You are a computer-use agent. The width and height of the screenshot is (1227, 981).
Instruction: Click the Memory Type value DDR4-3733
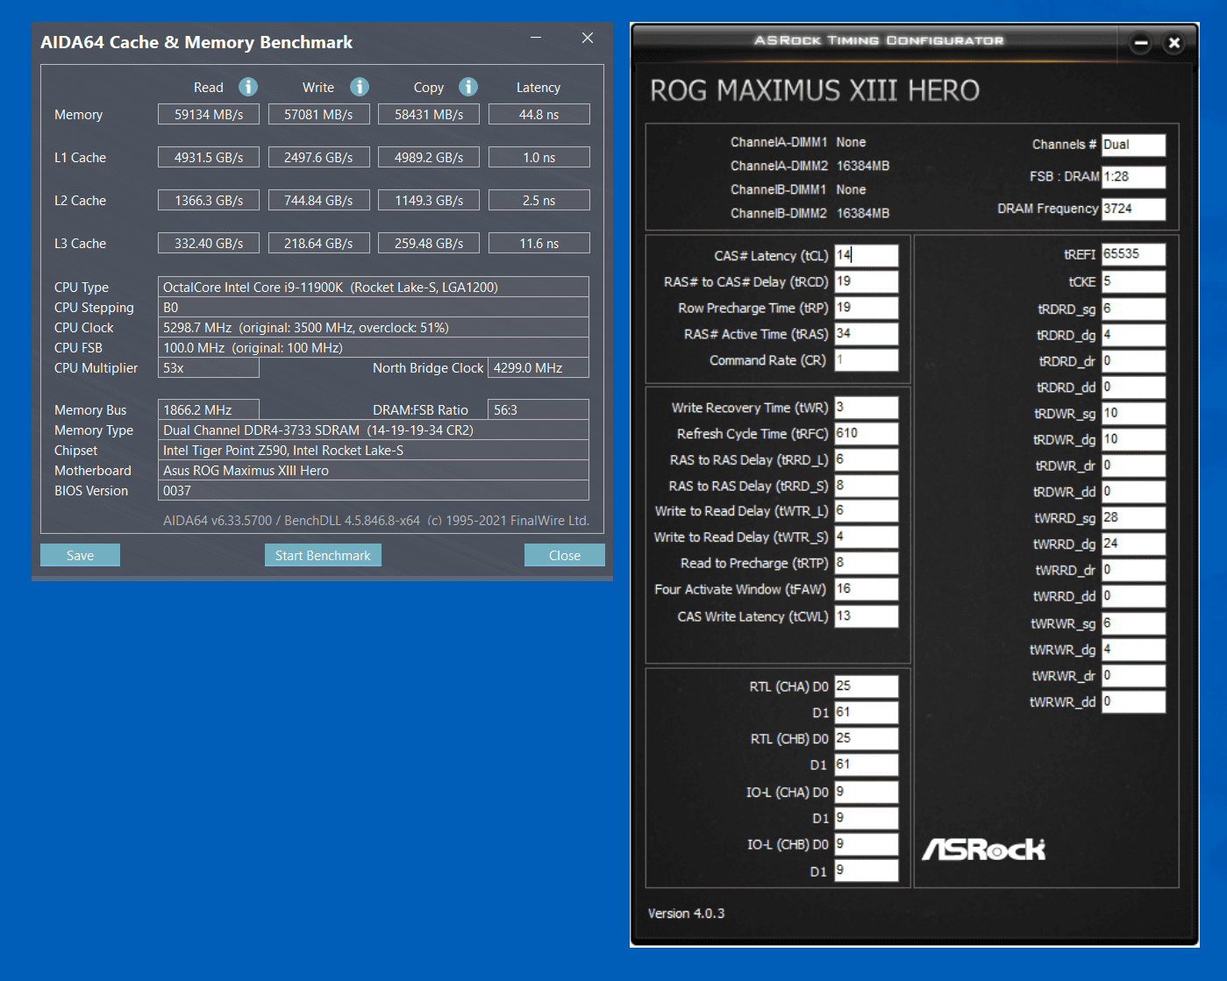[373, 430]
